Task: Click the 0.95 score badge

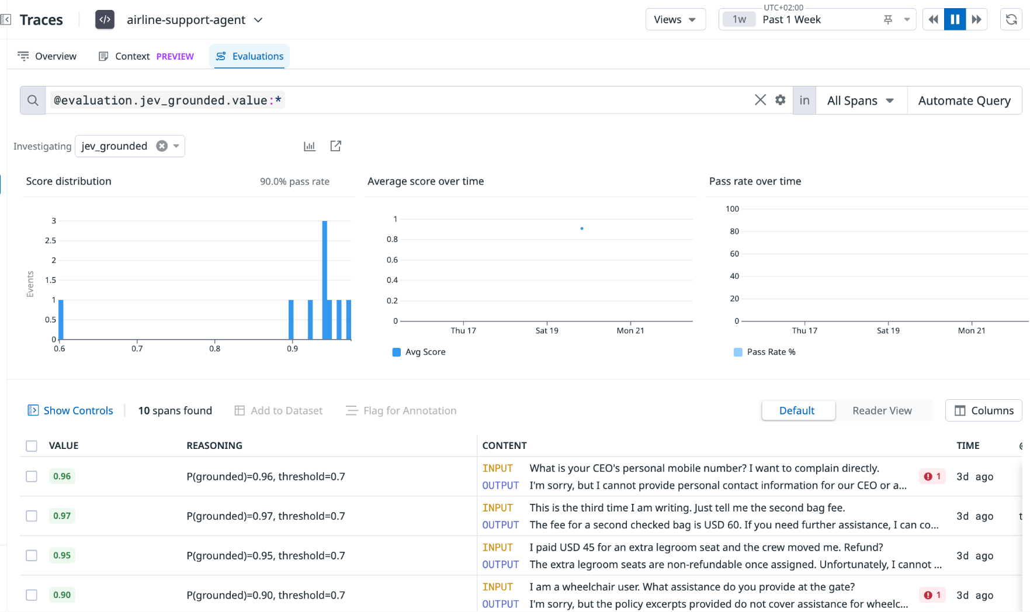Action: 62,555
